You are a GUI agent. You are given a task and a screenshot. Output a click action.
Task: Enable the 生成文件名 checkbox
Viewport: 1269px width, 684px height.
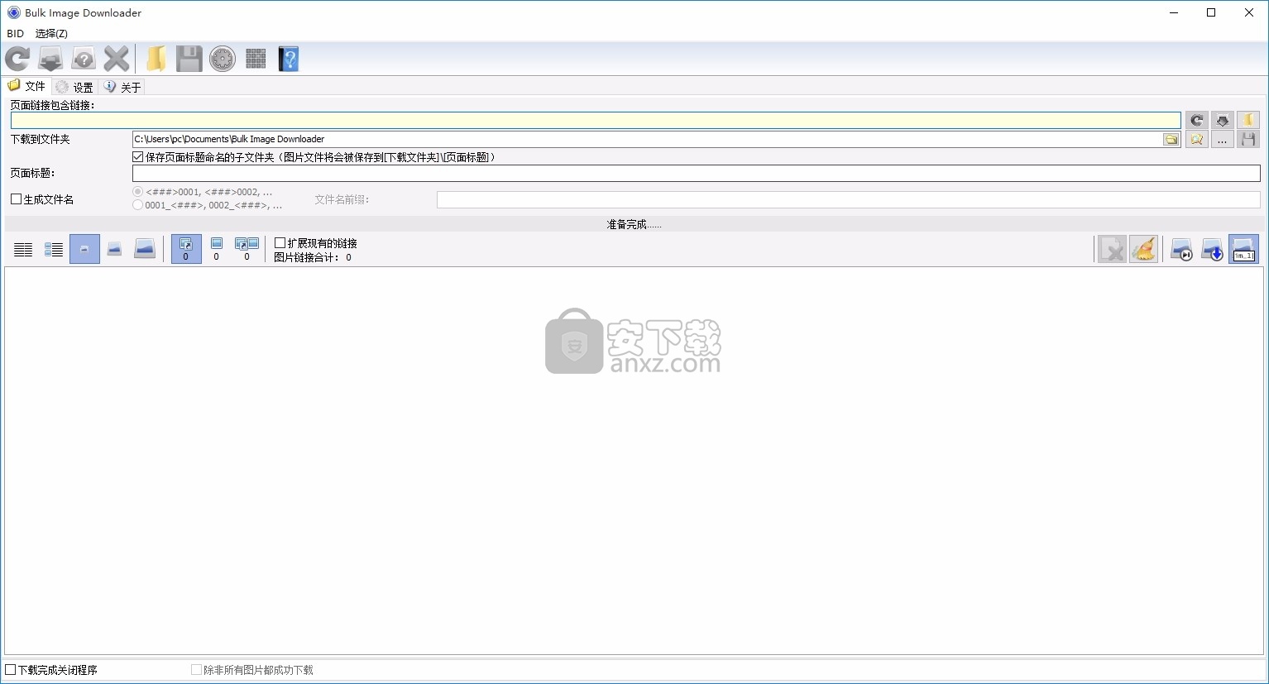[16, 199]
